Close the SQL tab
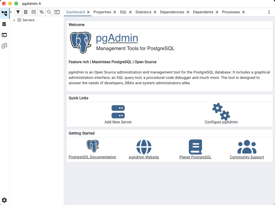The width and height of the screenshot is (275, 205). (130, 12)
